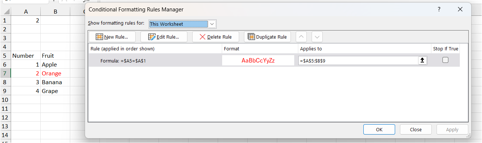Select row 5 header
Screen dimensions: 482x143
coord(5,56)
